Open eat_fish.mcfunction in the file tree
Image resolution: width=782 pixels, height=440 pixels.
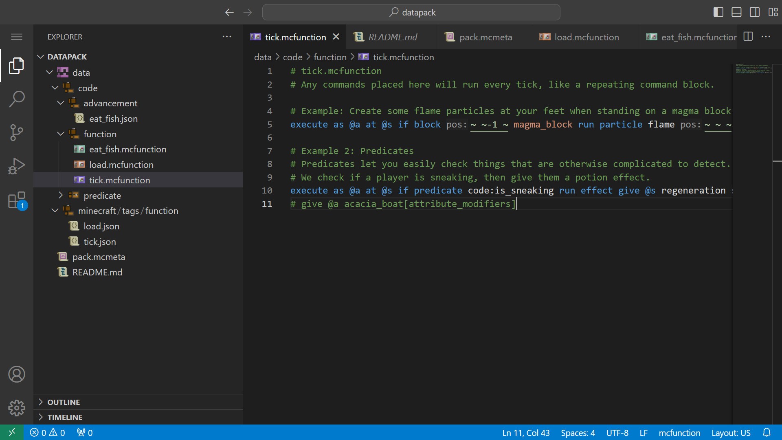(138, 149)
